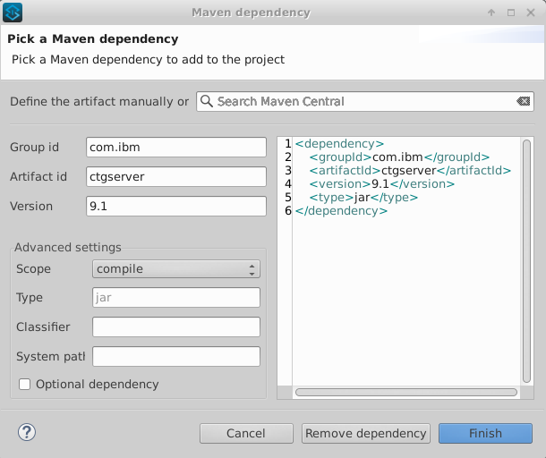Click the Finish button

485,434
